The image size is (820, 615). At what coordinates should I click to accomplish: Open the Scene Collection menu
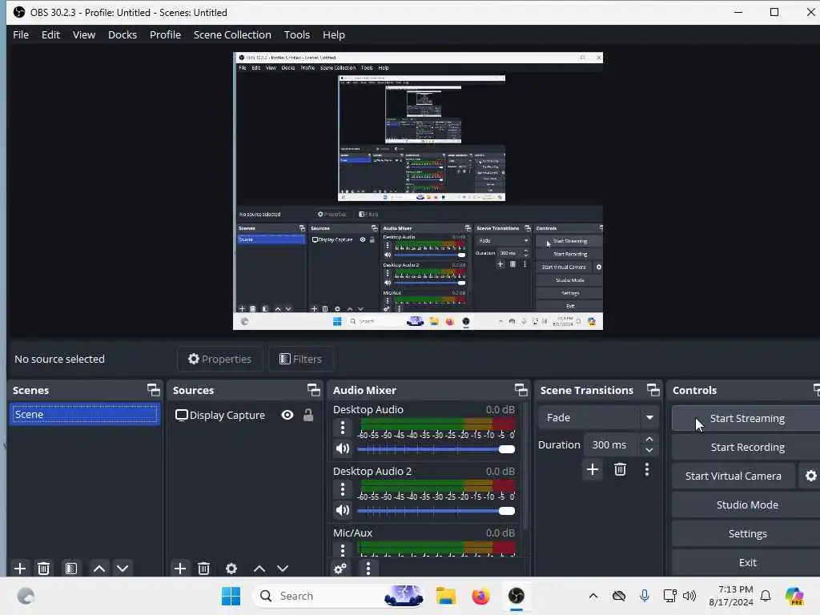point(232,34)
